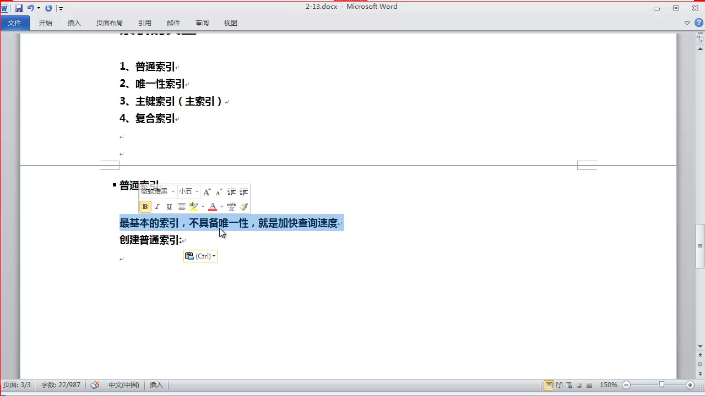Image resolution: width=705 pixels, height=396 pixels.
Task: Switch to Web Layout view
Action: pyautogui.click(x=569, y=385)
